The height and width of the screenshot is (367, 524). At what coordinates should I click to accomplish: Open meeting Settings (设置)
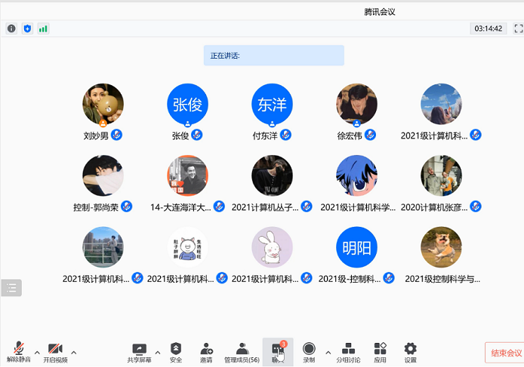click(410, 351)
